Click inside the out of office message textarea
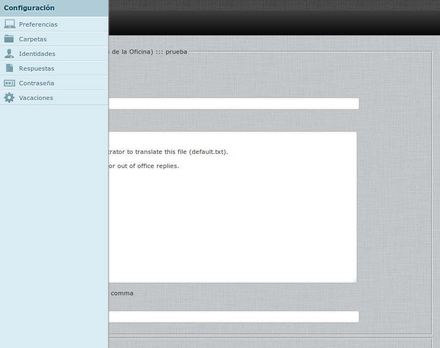The image size is (440, 348). tap(232, 207)
